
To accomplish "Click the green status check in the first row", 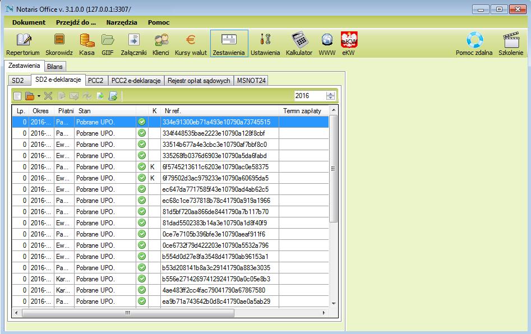I will [x=142, y=122].
